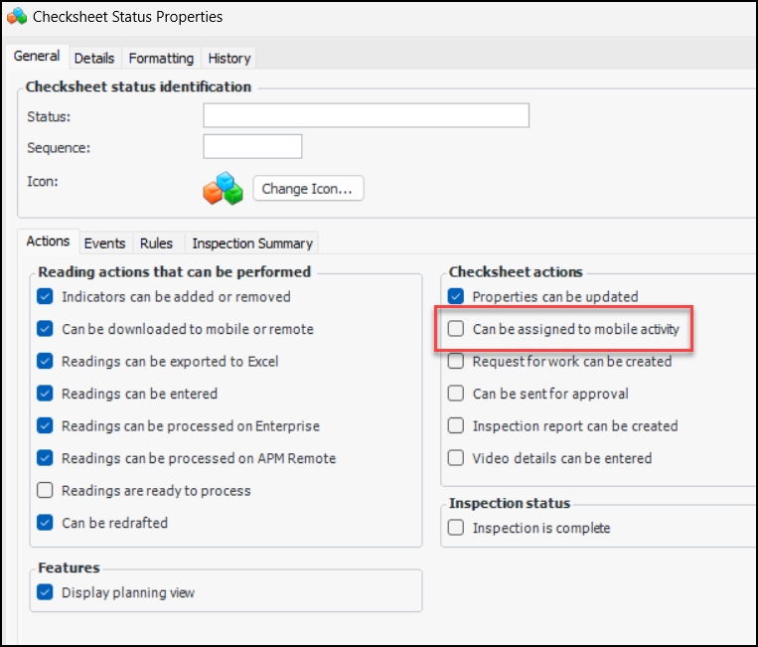Tick Inspection is complete checkbox
This screenshot has height=647, width=758.
(x=455, y=528)
